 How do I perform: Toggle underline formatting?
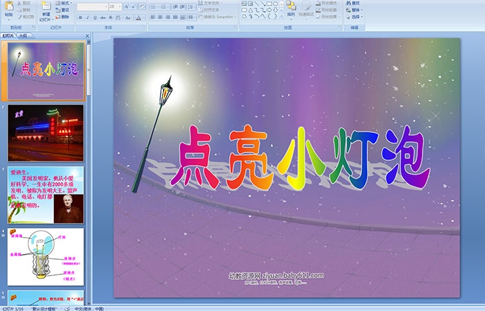coord(94,17)
